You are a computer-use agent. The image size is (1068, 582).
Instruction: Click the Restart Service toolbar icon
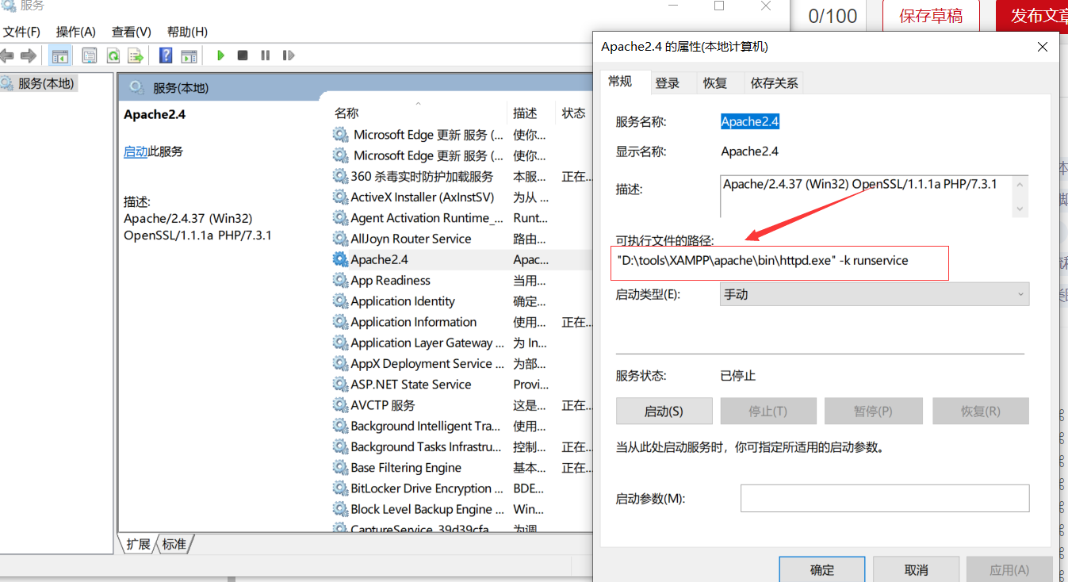(x=289, y=56)
